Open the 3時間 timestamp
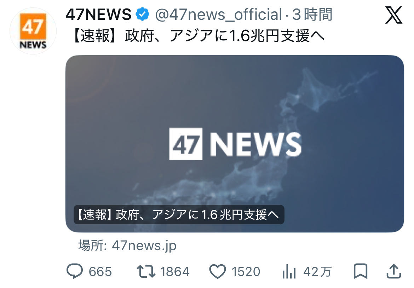Image resolution: width=414 pixels, height=288 pixels. (x=312, y=15)
